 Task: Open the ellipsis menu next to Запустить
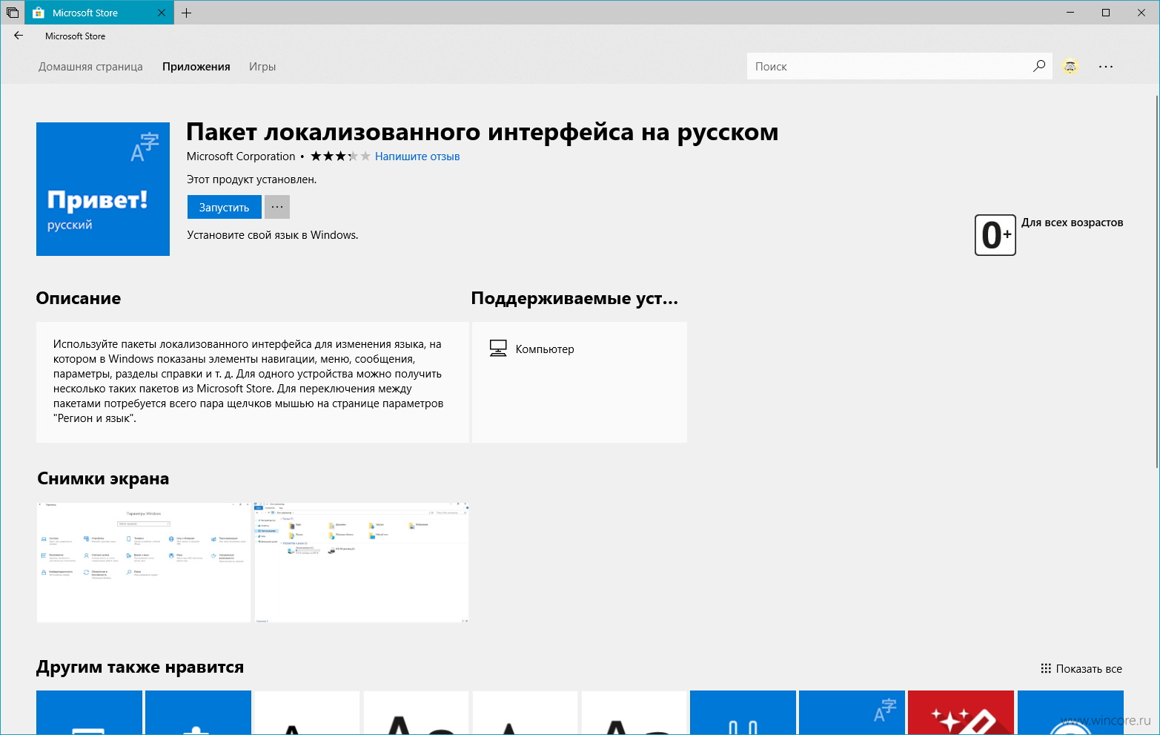click(x=277, y=207)
